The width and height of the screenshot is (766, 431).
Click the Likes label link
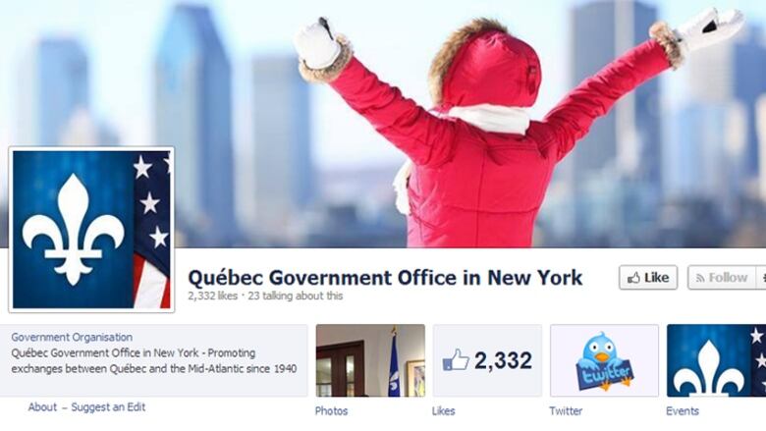[444, 411]
